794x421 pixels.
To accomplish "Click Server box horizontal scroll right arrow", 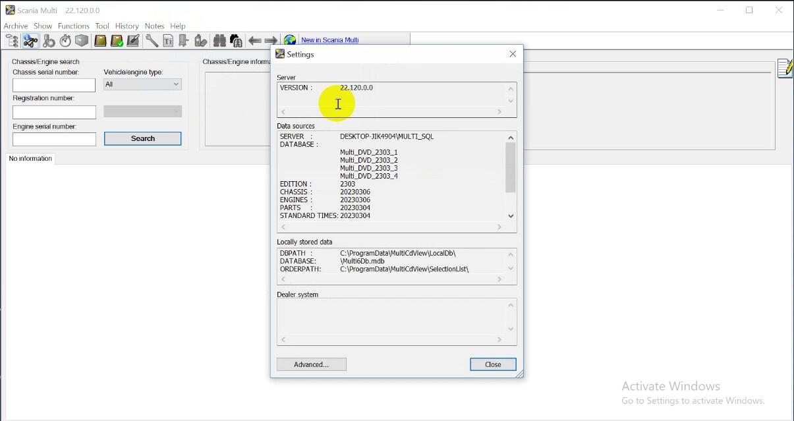I will coord(499,112).
